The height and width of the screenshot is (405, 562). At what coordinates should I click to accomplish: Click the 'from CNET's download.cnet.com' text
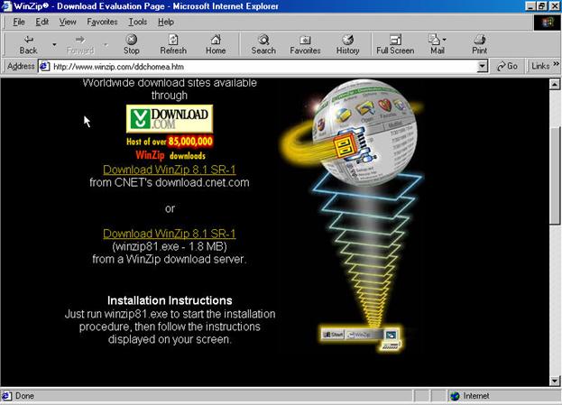(170, 182)
